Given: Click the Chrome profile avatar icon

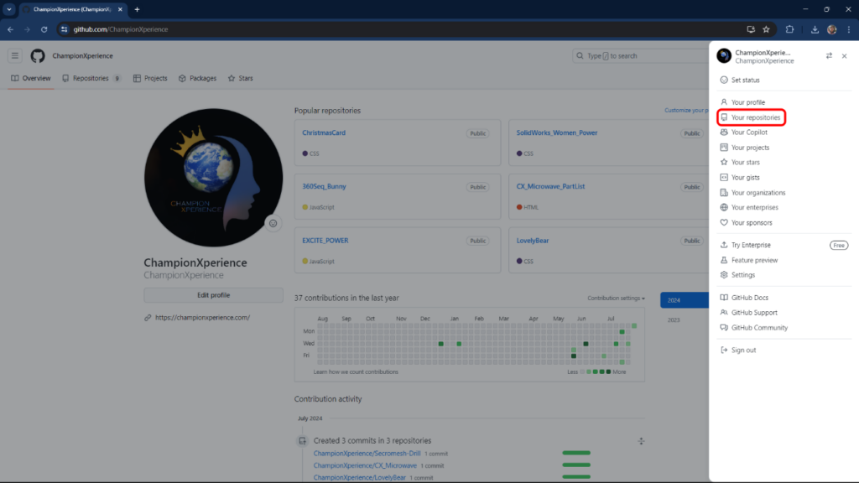Looking at the screenshot, I should pos(831,29).
